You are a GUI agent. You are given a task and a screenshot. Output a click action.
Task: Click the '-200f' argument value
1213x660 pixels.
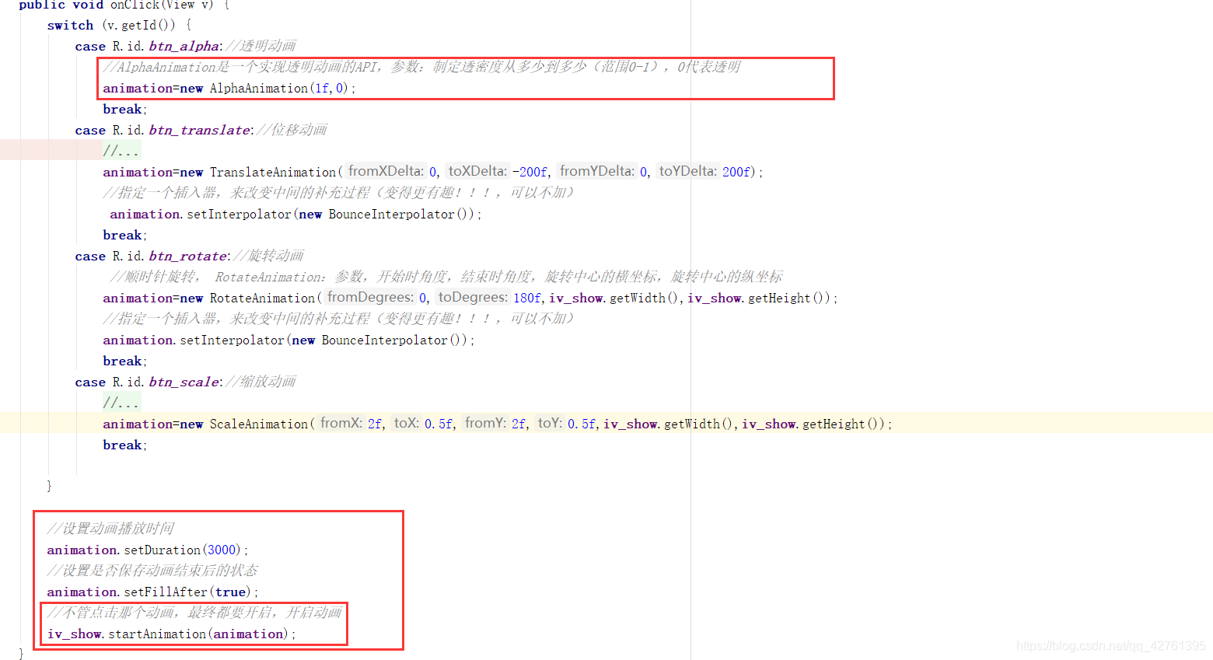pyautogui.click(x=530, y=172)
